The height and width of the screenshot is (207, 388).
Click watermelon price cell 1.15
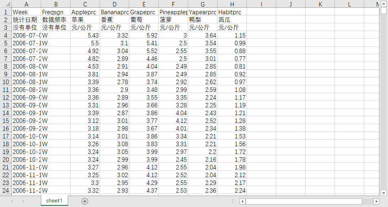[232, 35]
